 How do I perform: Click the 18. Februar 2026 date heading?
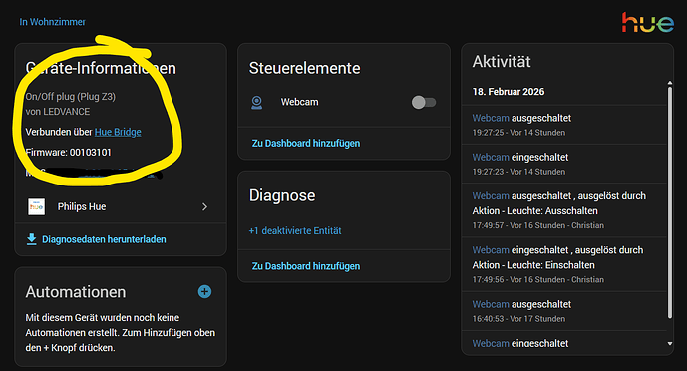(x=509, y=92)
